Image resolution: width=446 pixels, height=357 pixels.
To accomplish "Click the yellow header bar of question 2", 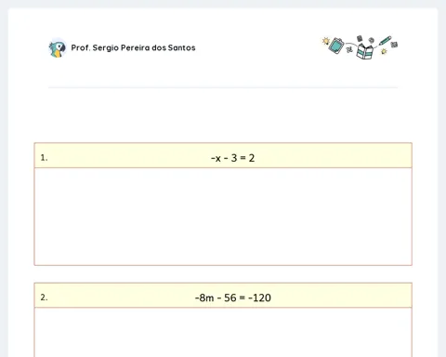I will point(223,295).
